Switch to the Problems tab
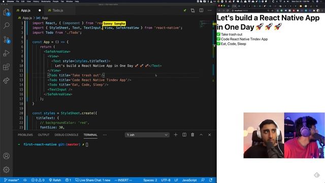The image size is (325, 183). 25,135
